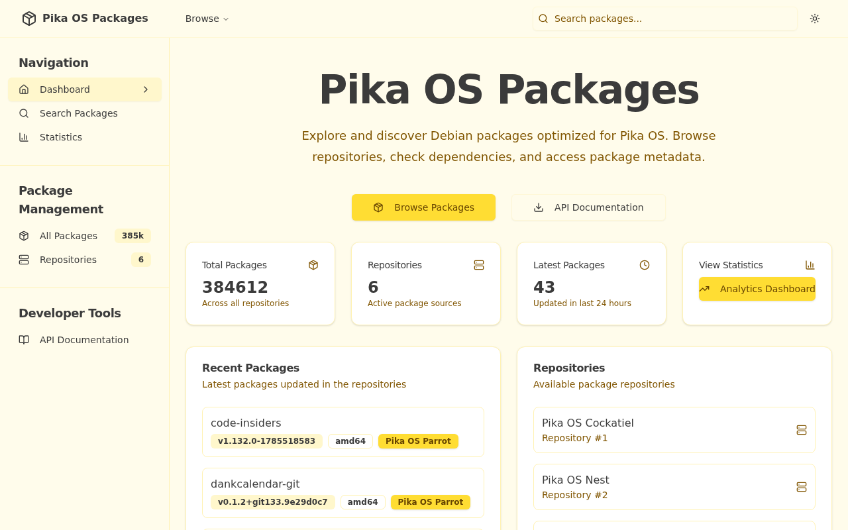Open Repositories in the sidebar
This screenshot has width=848, height=530.
pyautogui.click(x=85, y=260)
